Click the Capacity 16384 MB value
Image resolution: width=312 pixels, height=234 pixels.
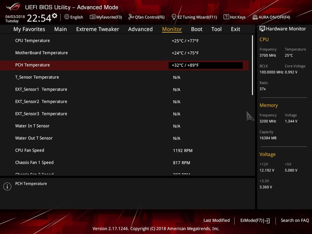(268, 138)
